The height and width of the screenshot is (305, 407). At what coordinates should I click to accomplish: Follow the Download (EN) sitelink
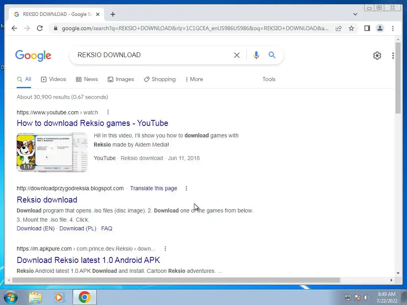35,228
